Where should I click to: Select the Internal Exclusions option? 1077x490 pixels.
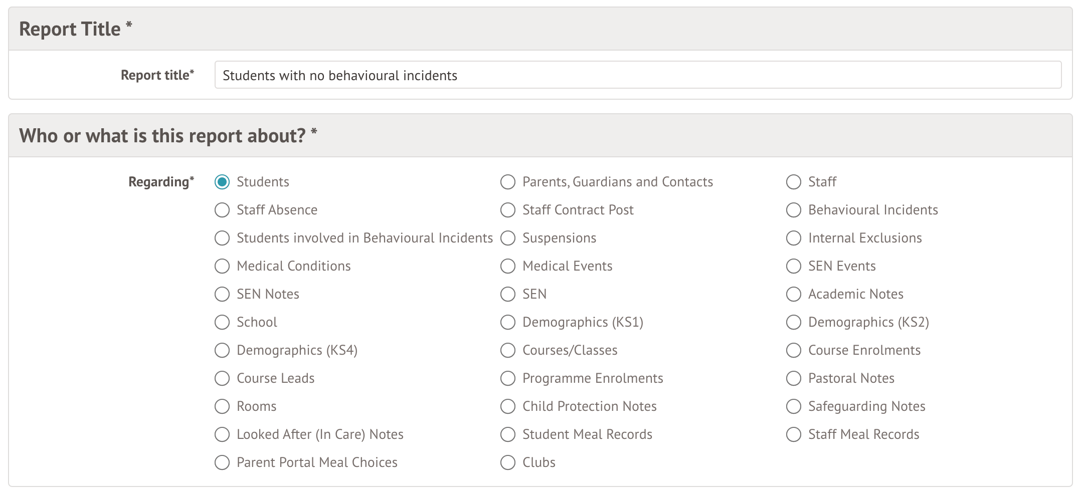pyautogui.click(x=794, y=238)
